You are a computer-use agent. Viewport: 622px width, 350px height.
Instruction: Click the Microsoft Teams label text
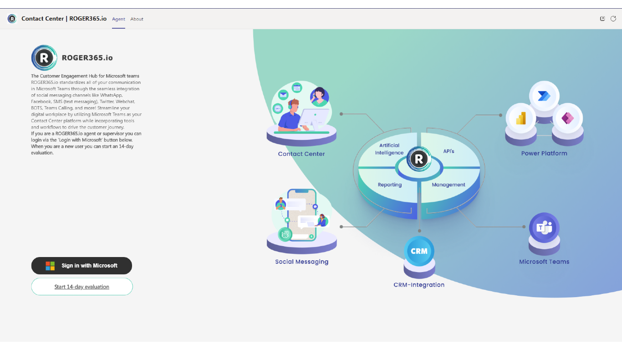544,262
